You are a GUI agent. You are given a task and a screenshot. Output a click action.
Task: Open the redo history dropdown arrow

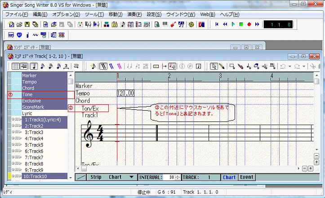point(304,66)
